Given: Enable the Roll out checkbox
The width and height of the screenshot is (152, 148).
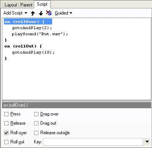Looking at the screenshot, I should point(6,142).
